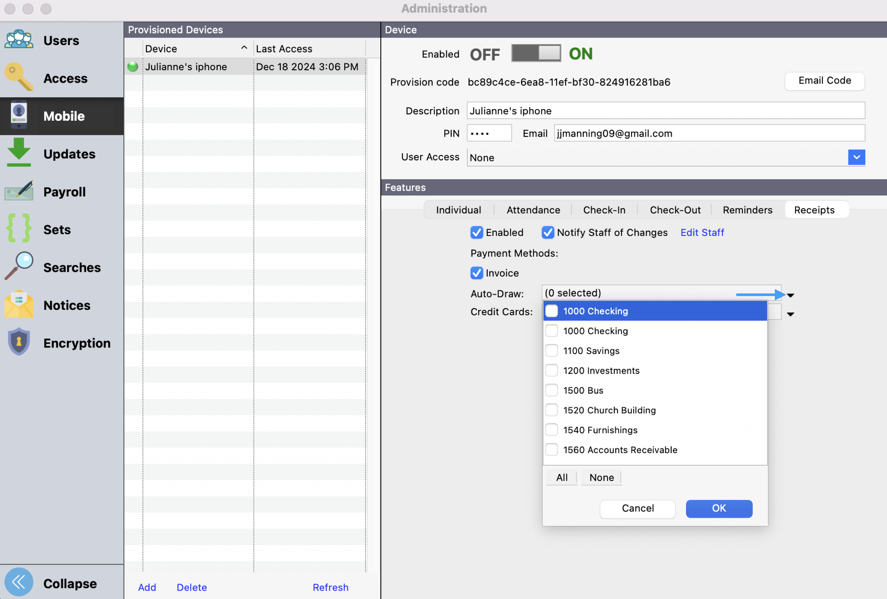Open the Notices envelope icon
Viewport: 887px width, 599px height.
tap(19, 304)
